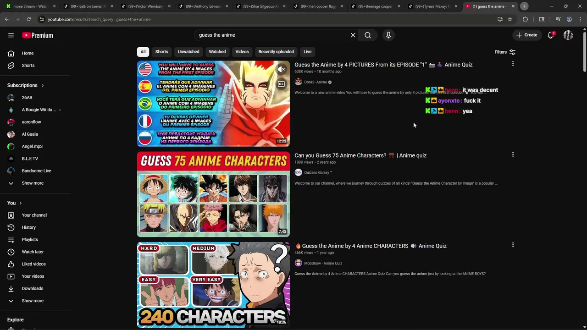The image size is (587, 330).
Task: Open the YouTube guide hamburger menu
Action: [11, 35]
